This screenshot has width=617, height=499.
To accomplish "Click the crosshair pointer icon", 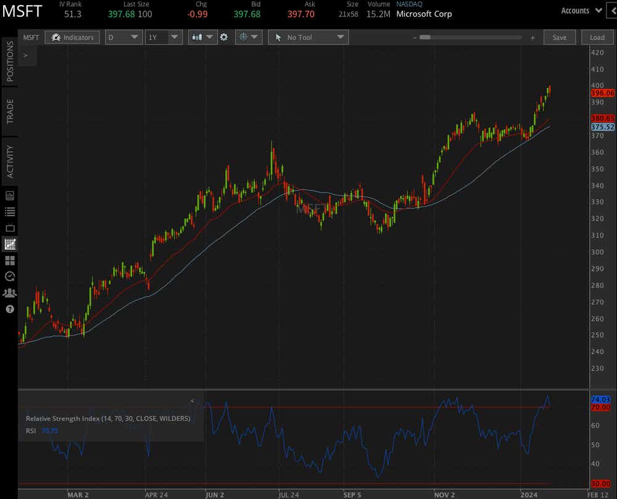I will pos(245,37).
